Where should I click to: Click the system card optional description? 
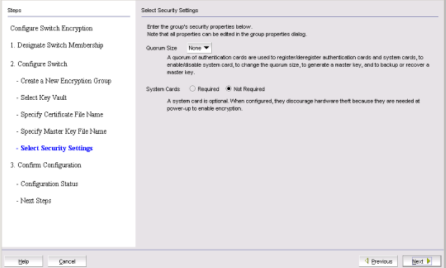coord(293,105)
